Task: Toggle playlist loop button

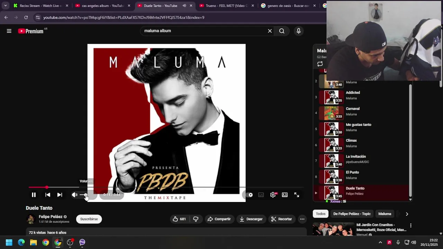Action: [320, 64]
